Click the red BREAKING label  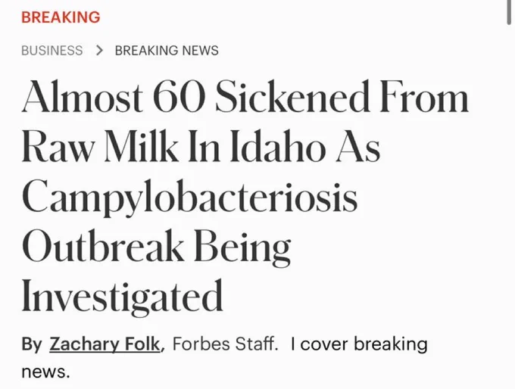click(61, 17)
